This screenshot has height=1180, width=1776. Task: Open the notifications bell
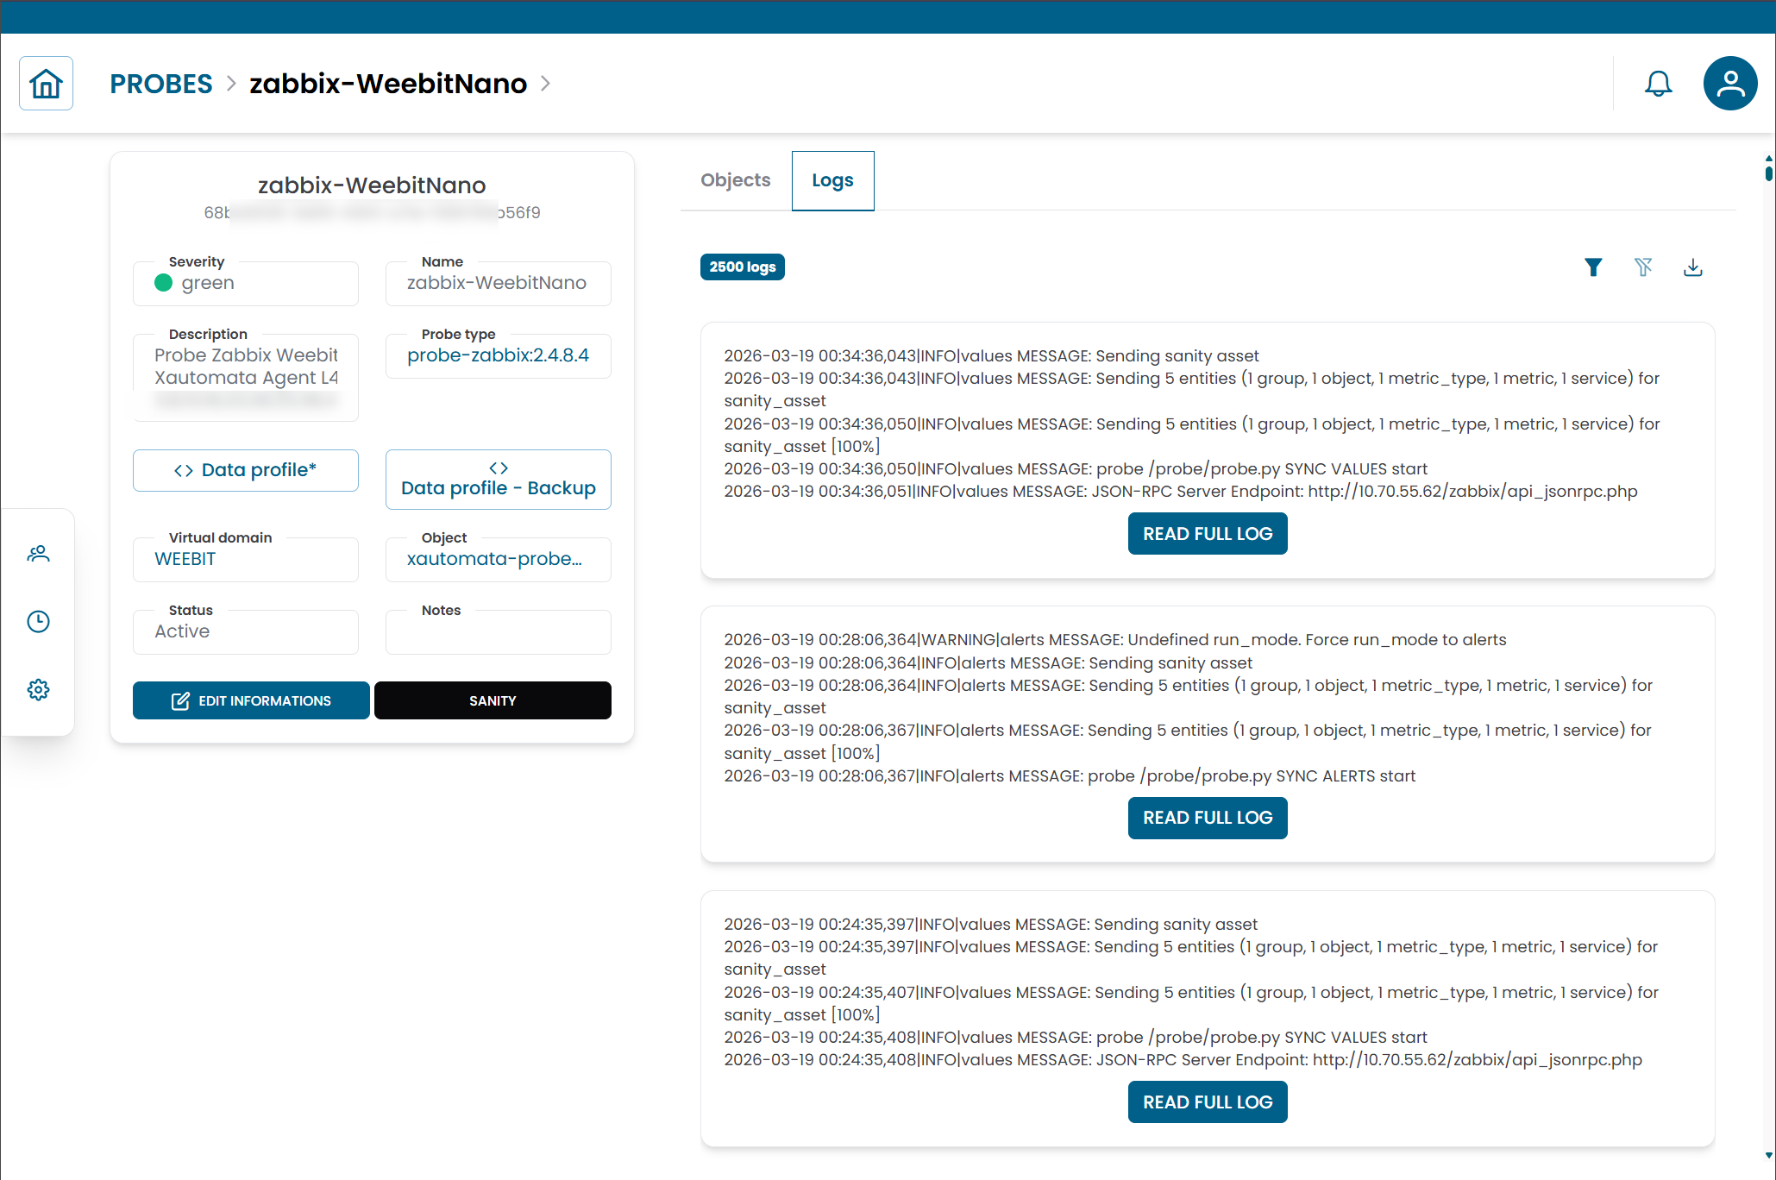(x=1658, y=84)
